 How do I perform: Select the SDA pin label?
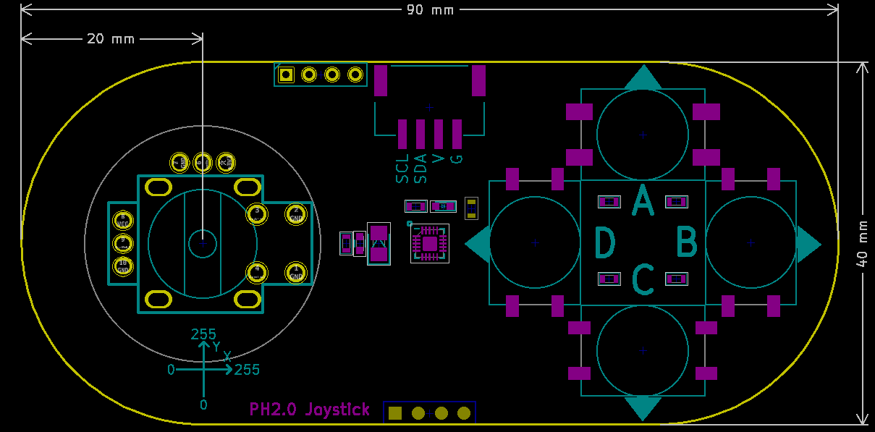(x=420, y=168)
